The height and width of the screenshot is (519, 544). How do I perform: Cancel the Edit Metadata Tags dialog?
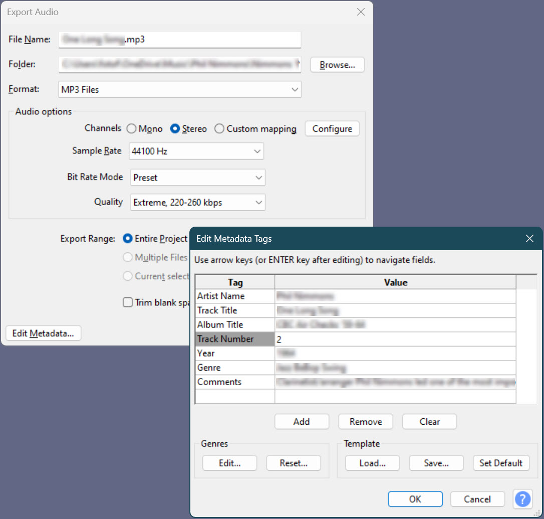click(477, 499)
